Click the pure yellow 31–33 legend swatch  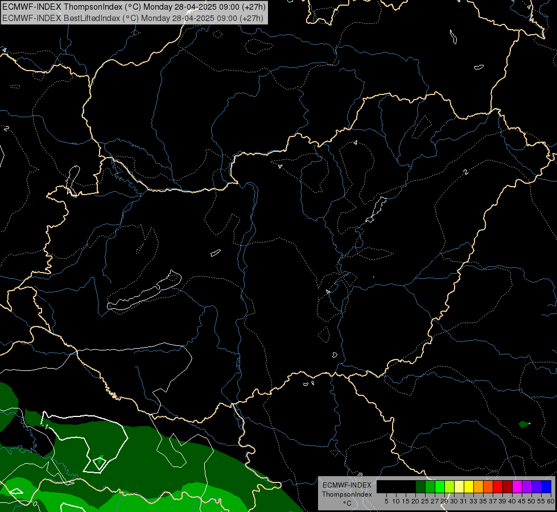469,486
